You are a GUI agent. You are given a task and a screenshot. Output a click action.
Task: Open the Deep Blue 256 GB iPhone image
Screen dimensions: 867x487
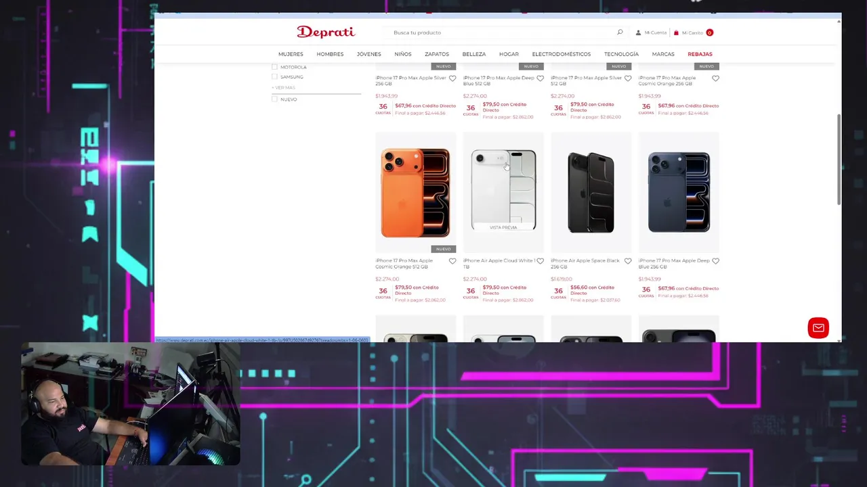(x=679, y=193)
